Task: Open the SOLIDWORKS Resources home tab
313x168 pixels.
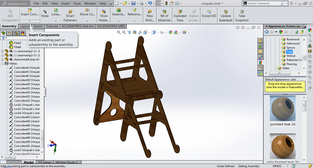Action: click(x=260, y=41)
